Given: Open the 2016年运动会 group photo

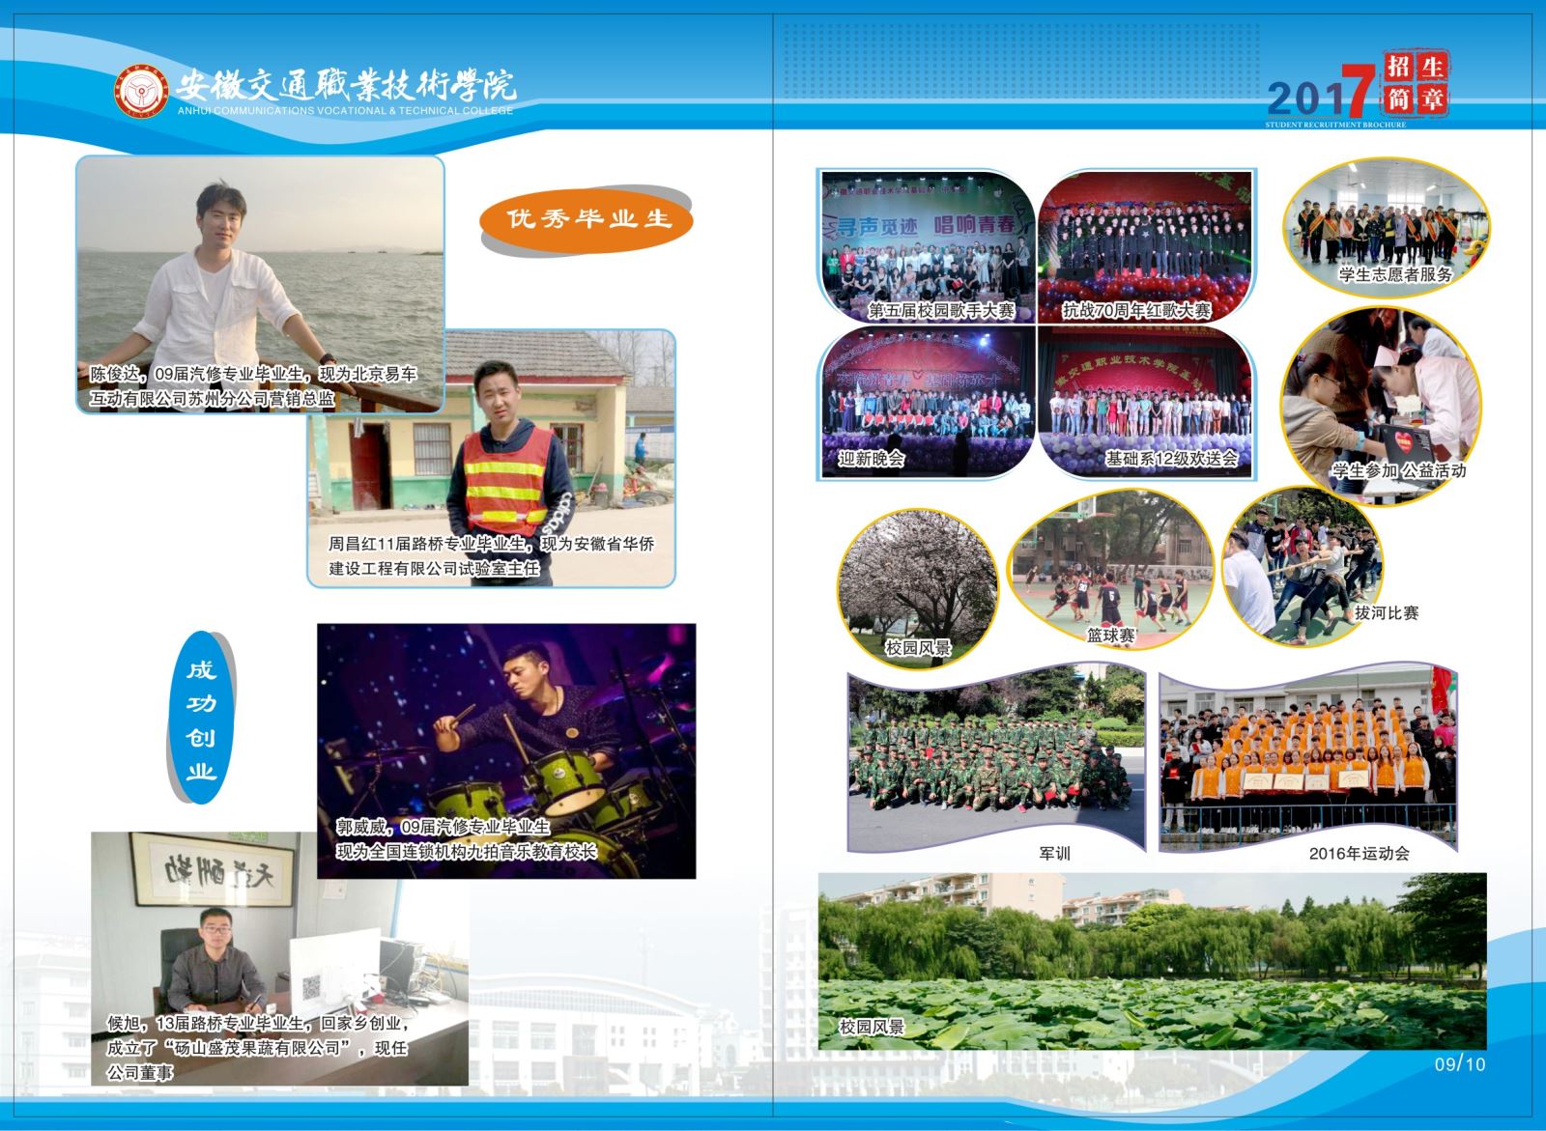Looking at the screenshot, I should tap(1307, 758).
